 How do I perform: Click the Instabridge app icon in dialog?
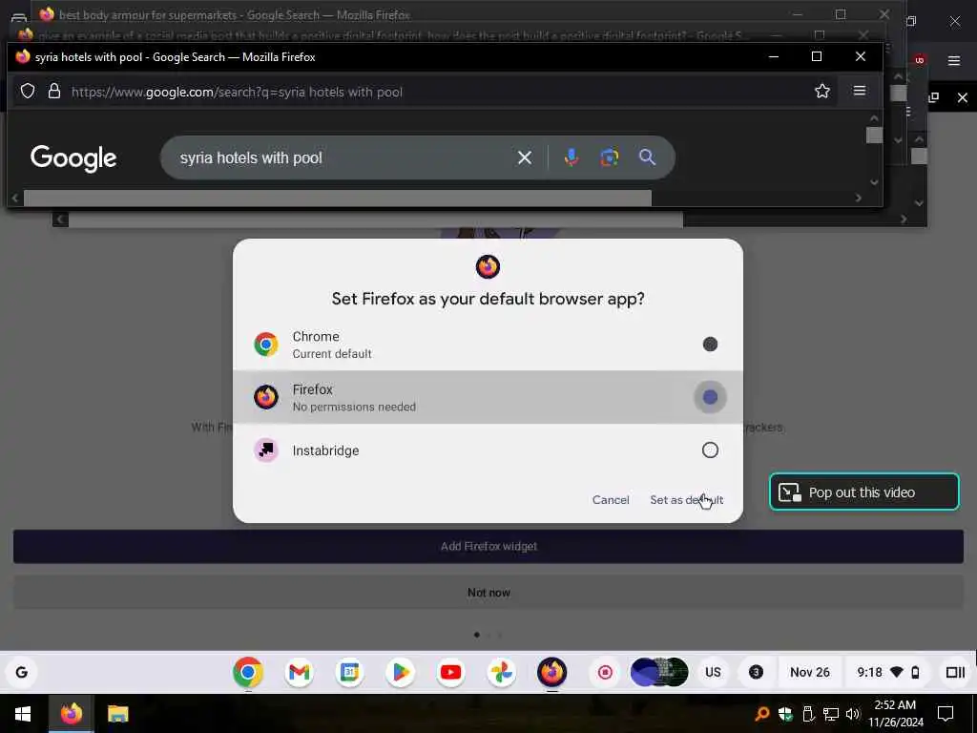tap(266, 450)
